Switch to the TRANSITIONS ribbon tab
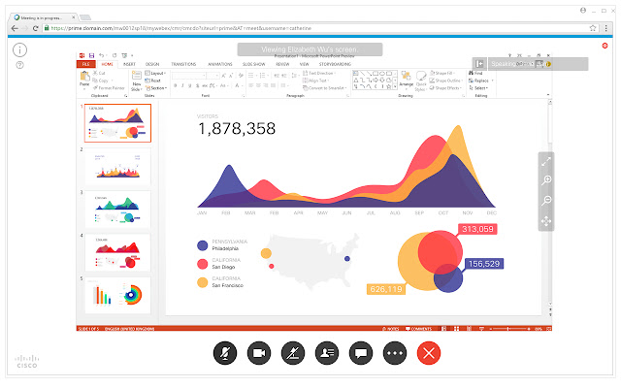This screenshot has width=621, height=388. (183, 64)
